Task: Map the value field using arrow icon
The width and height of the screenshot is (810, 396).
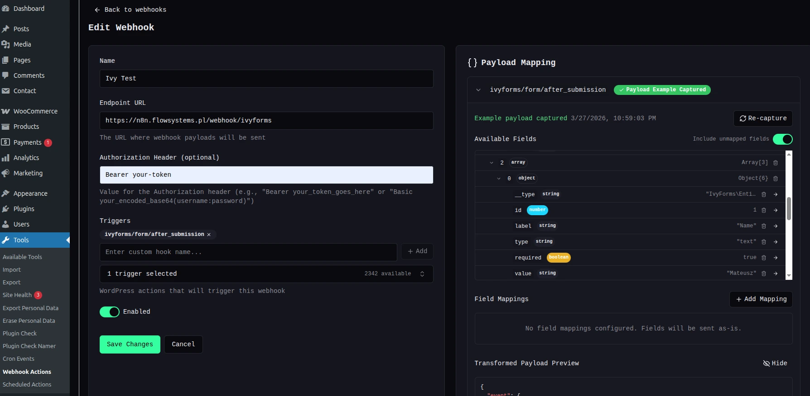Action: click(x=776, y=273)
